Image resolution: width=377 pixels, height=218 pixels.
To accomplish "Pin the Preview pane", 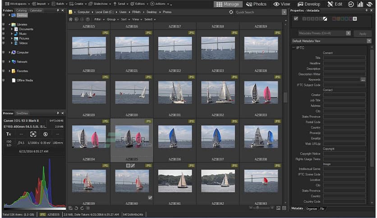I will [58, 113].
